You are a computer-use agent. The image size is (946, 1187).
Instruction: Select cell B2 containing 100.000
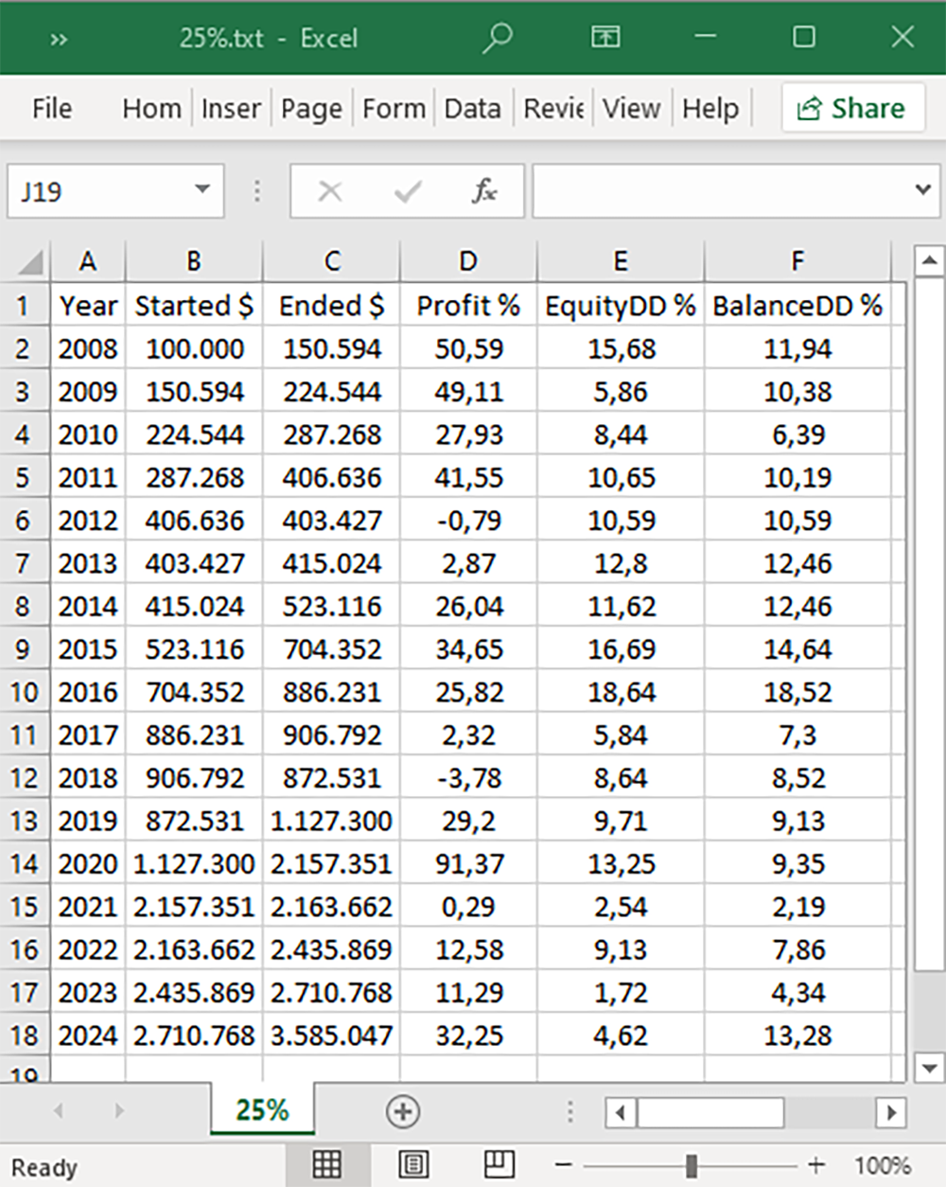click(194, 348)
